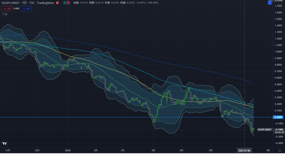Click the blue -0.190 buy price button
This screenshot has width=285, height=154.
(27, 8)
